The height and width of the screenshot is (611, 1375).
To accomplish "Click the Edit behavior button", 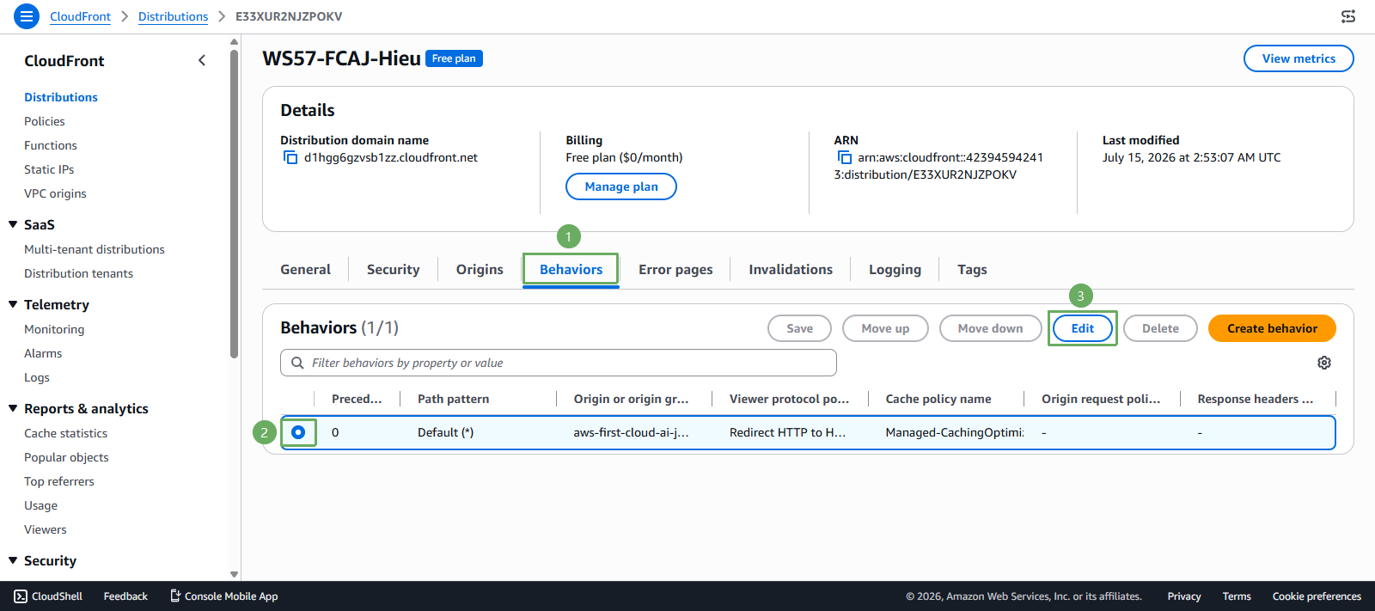I will click(x=1083, y=328).
